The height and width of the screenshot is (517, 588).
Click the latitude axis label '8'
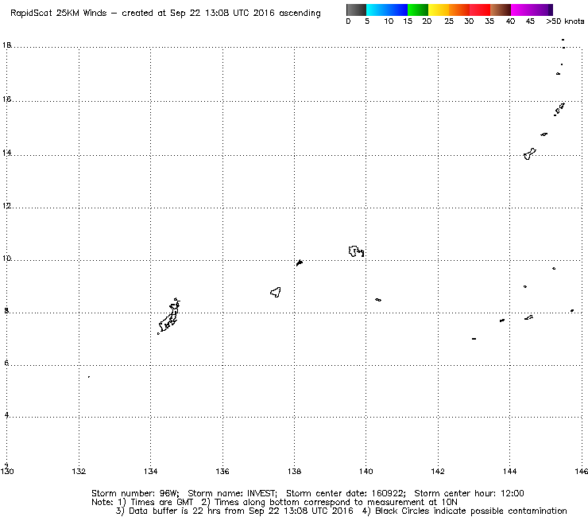click(x=6, y=310)
